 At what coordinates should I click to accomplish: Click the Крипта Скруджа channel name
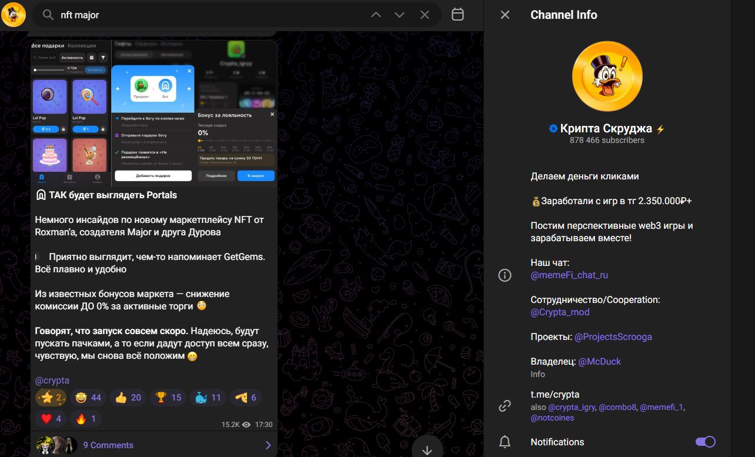point(606,129)
